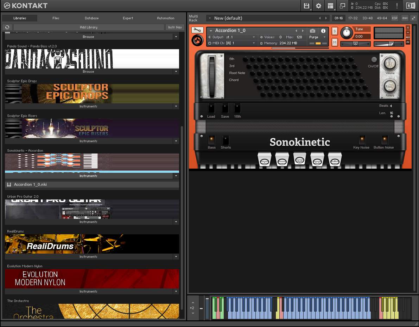
Task: Click the Native Instruments NI logo
Action: (411, 6)
